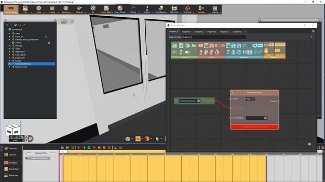The width and height of the screenshot is (325, 182).
Task: Open Image Effects in the ribbon
Action: pos(120,9)
